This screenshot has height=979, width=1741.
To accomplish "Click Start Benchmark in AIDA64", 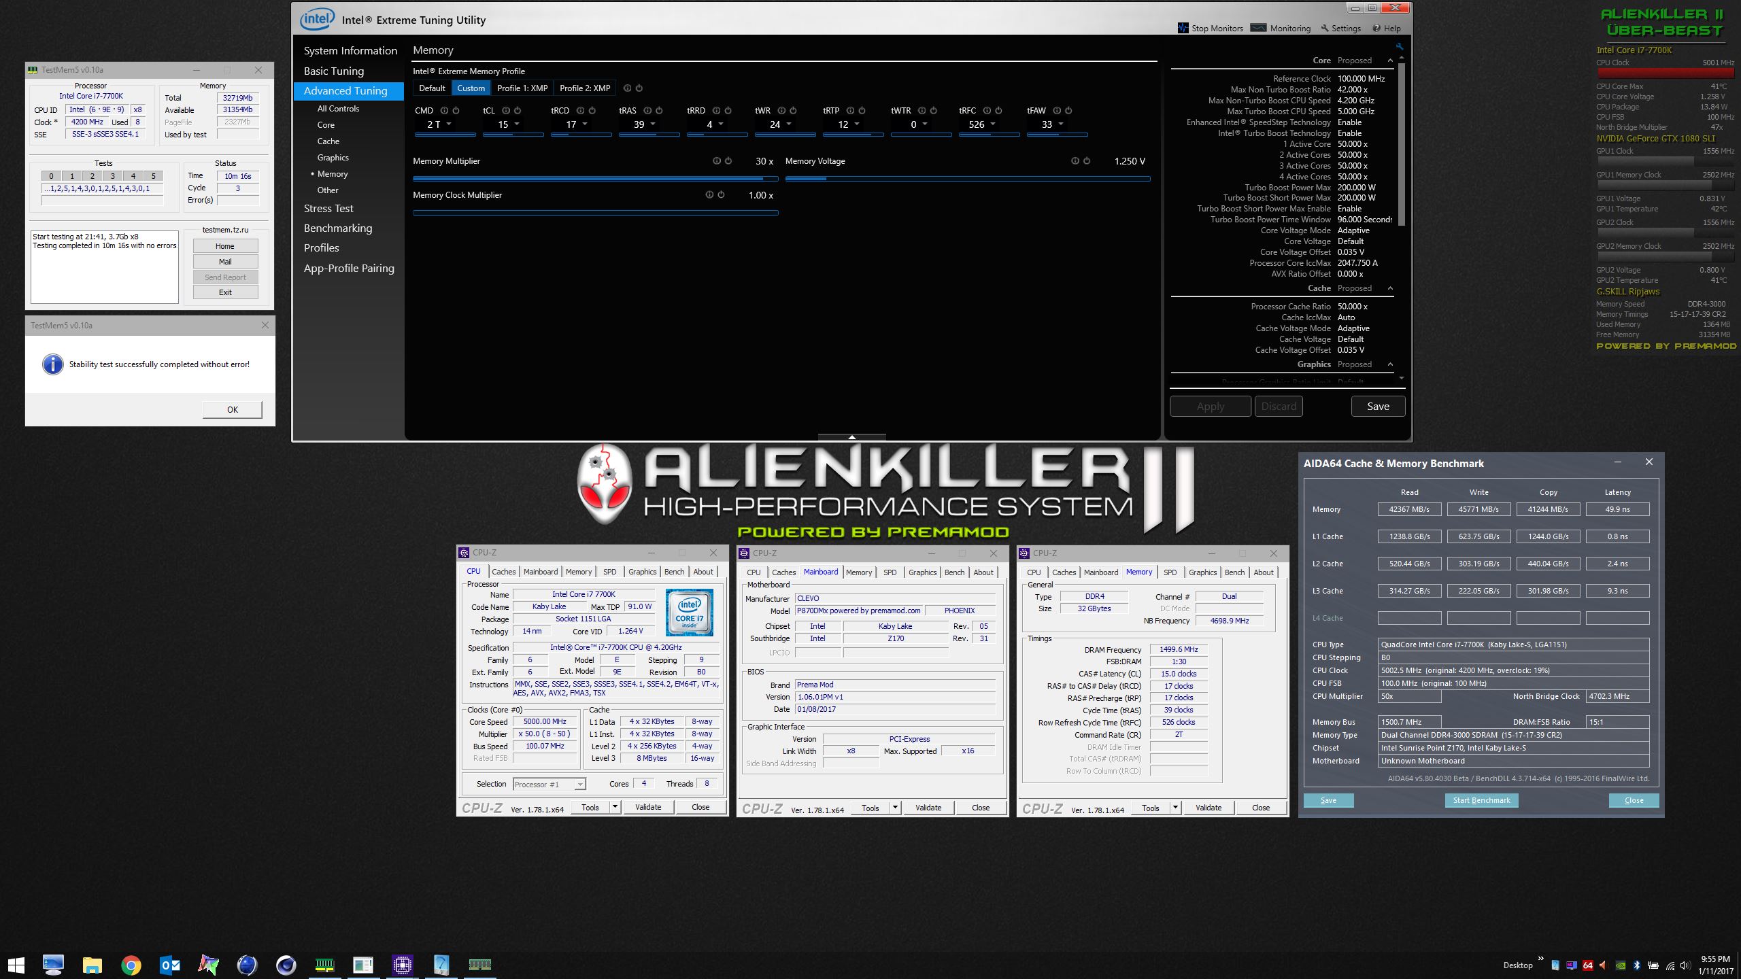I will pos(1481,800).
